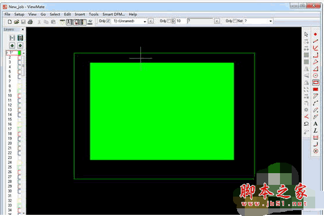Click the second green arrow layer button
Screen dimensions: 324x216
click(20, 45)
